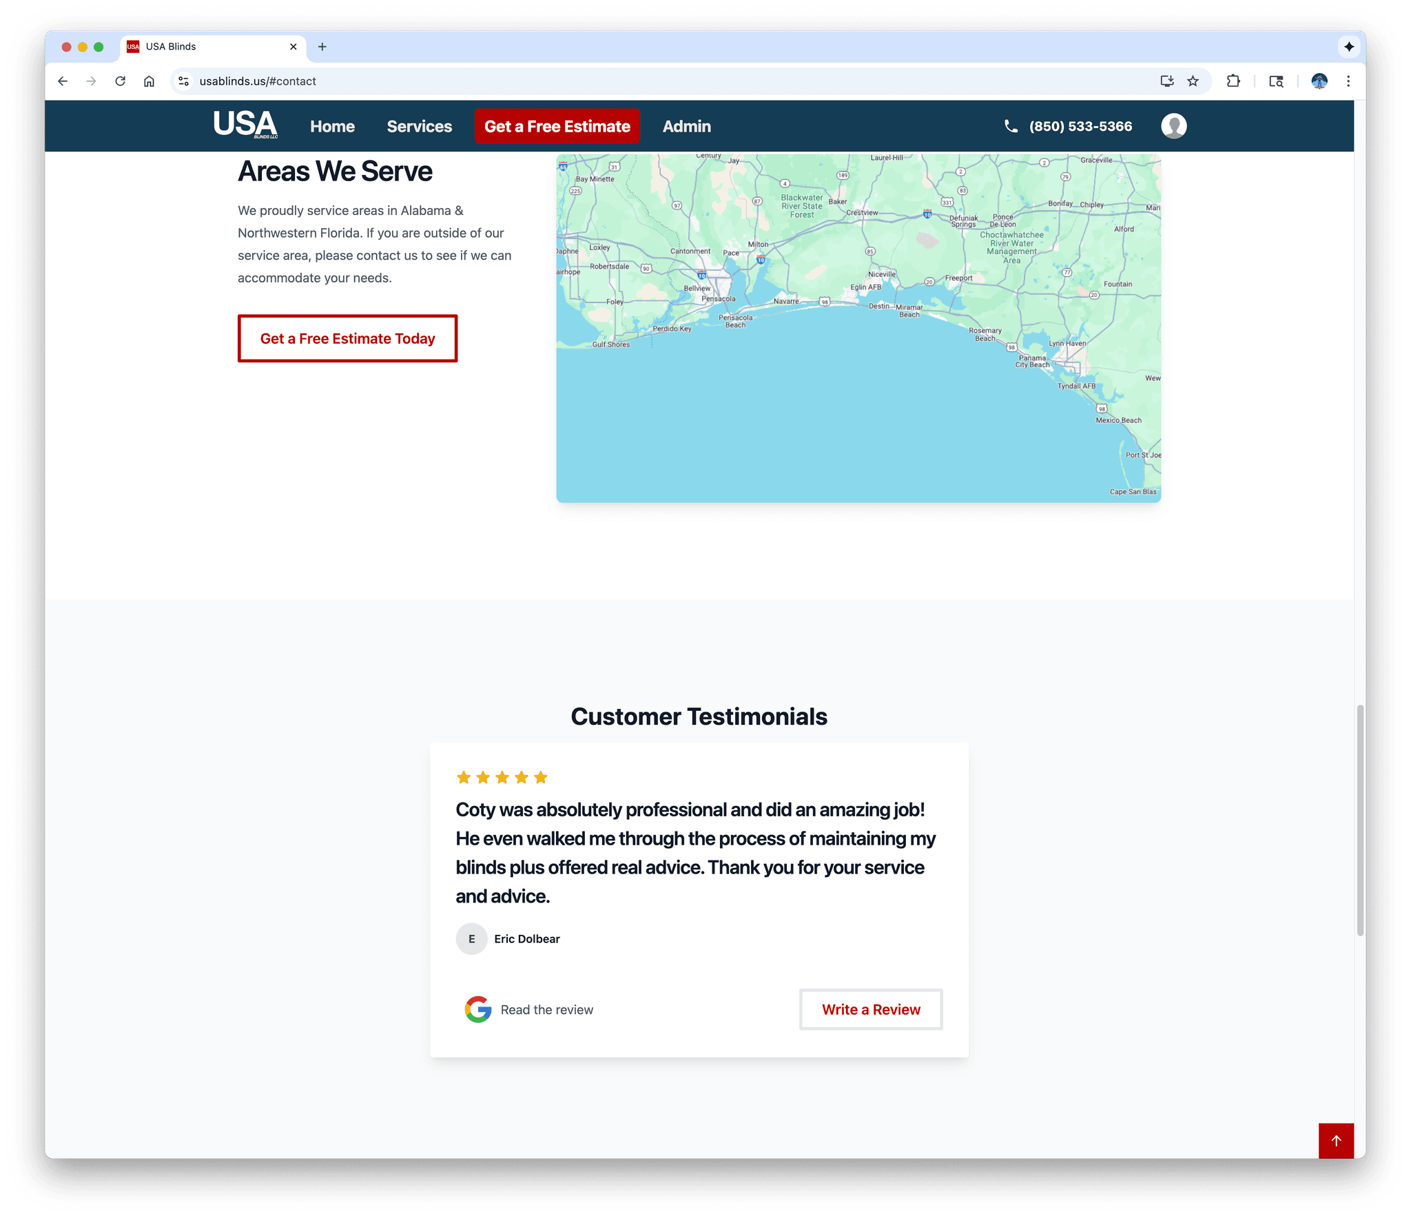
Task: Open the Admin nav link
Action: click(686, 126)
